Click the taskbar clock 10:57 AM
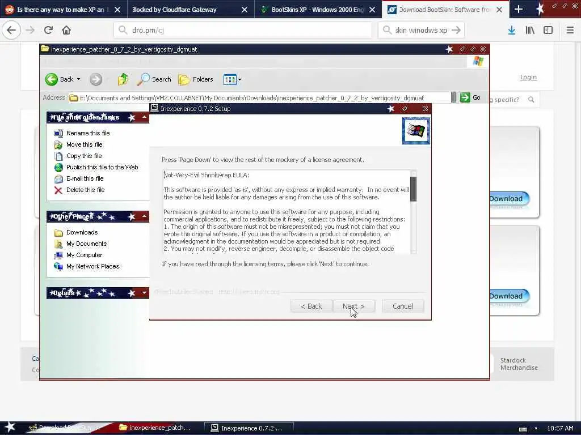This screenshot has width=581, height=435. pyautogui.click(x=560, y=428)
